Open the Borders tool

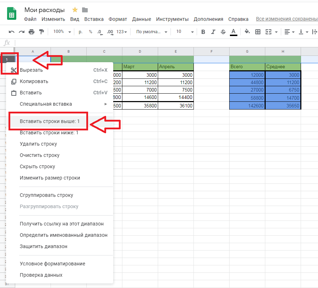258,32
